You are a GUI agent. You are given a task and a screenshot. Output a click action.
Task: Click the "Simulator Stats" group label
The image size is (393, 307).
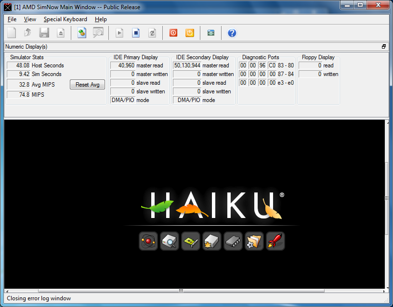tap(27, 57)
